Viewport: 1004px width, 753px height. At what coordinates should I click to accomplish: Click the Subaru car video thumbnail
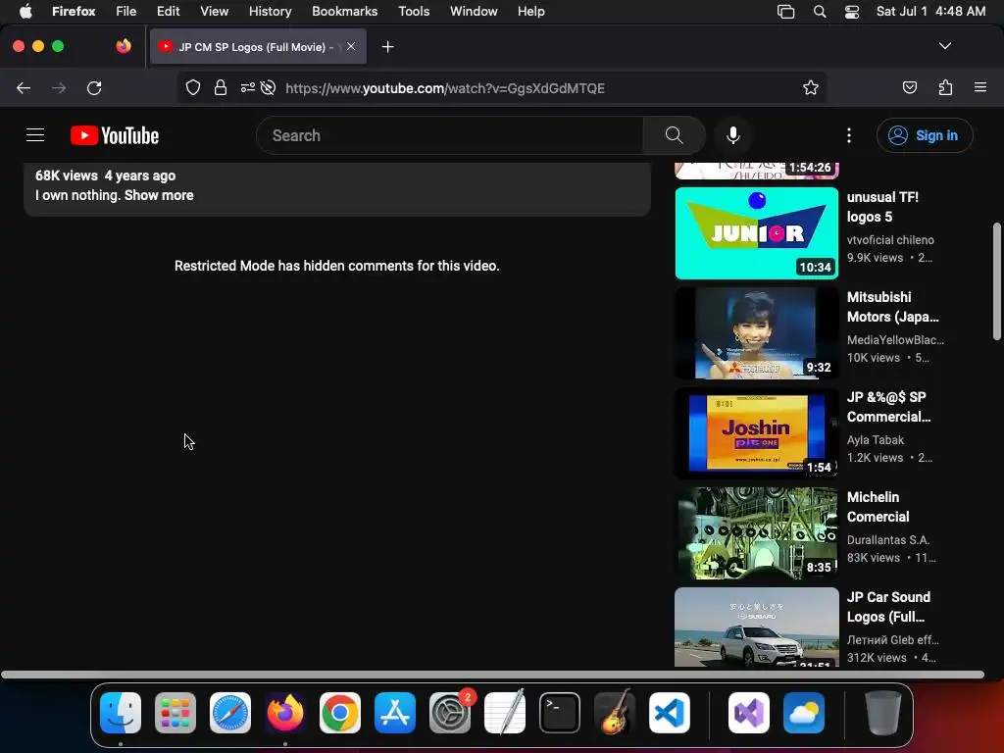(756, 627)
